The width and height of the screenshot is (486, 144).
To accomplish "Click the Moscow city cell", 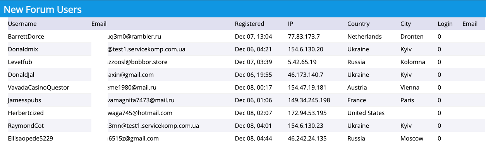I will click(412, 139).
